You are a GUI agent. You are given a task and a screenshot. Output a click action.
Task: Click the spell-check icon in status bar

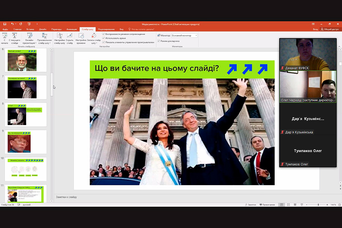pyautogui.click(x=19, y=205)
